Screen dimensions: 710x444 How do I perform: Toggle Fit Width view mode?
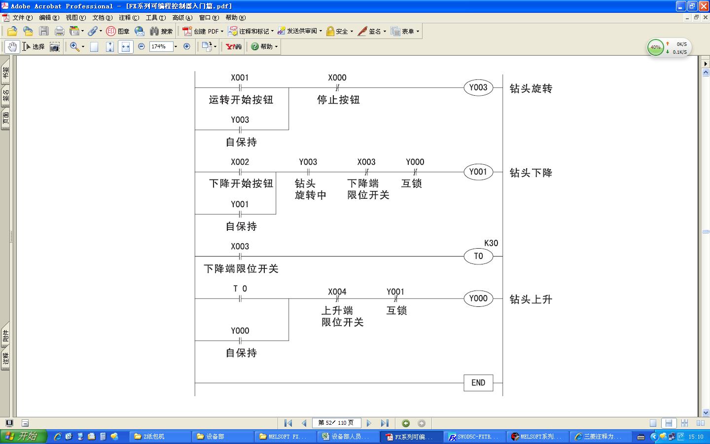[x=126, y=46]
